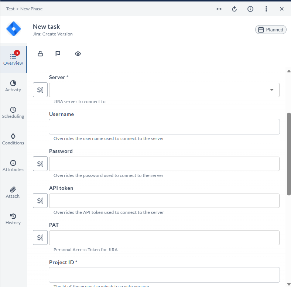The width and height of the screenshot is (291, 287).
Task: Click the PAT input field
Action: pyautogui.click(x=164, y=238)
